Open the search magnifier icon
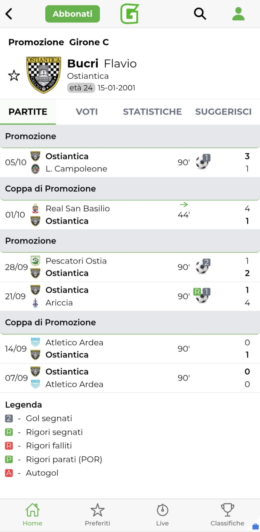260x532 pixels. (x=200, y=14)
